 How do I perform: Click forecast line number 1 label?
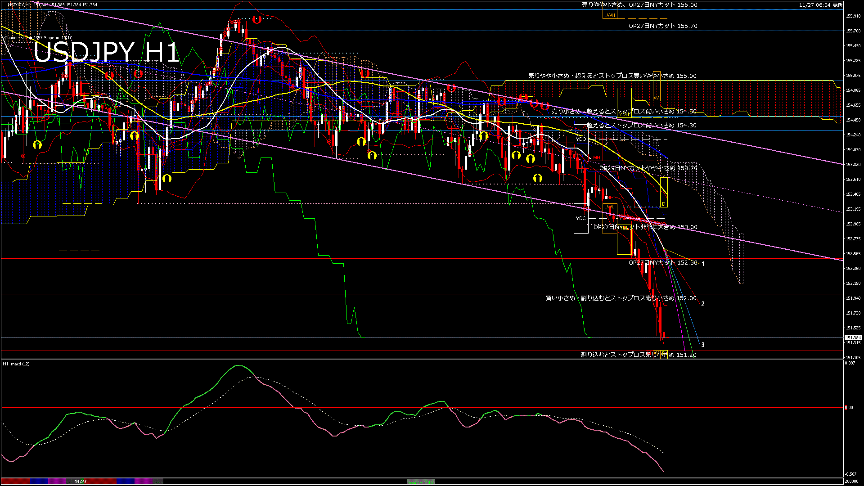click(x=703, y=264)
